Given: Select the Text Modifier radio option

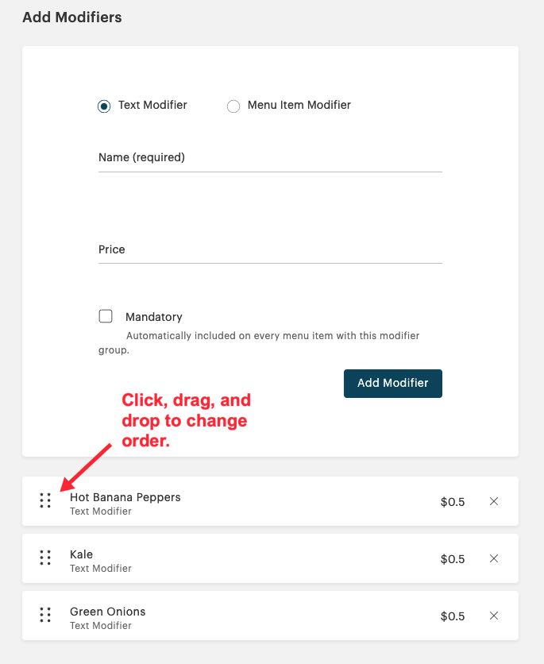Looking at the screenshot, I should [x=104, y=106].
